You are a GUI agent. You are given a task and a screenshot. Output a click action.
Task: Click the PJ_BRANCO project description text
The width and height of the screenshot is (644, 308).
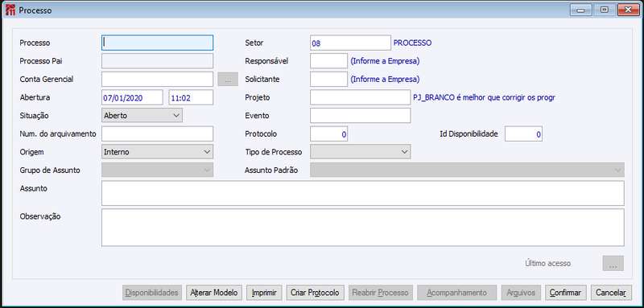(485, 97)
